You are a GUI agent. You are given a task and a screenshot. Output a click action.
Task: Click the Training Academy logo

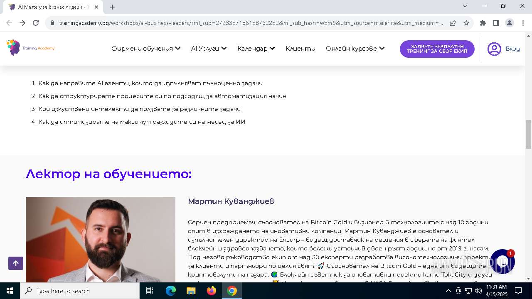tap(30, 48)
